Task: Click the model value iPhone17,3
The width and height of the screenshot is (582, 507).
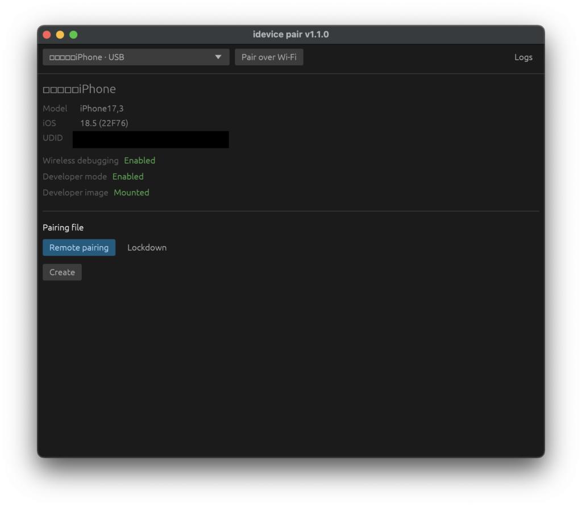Action: click(x=102, y=109)
